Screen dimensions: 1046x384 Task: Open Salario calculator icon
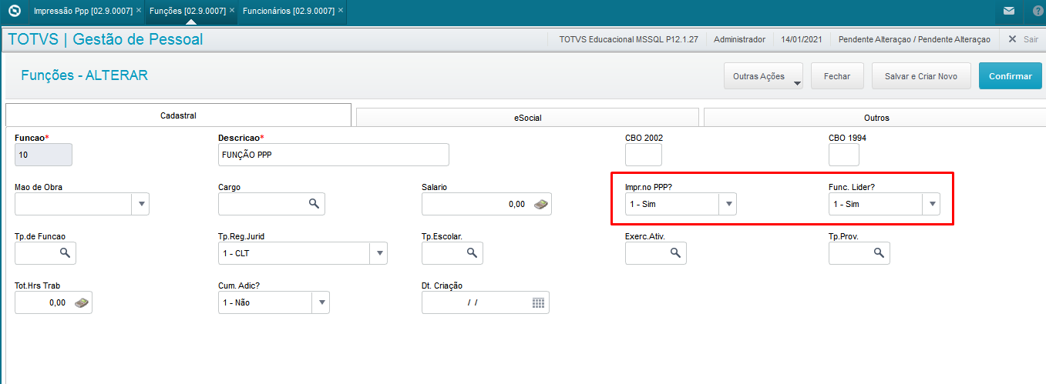(541, 204)
